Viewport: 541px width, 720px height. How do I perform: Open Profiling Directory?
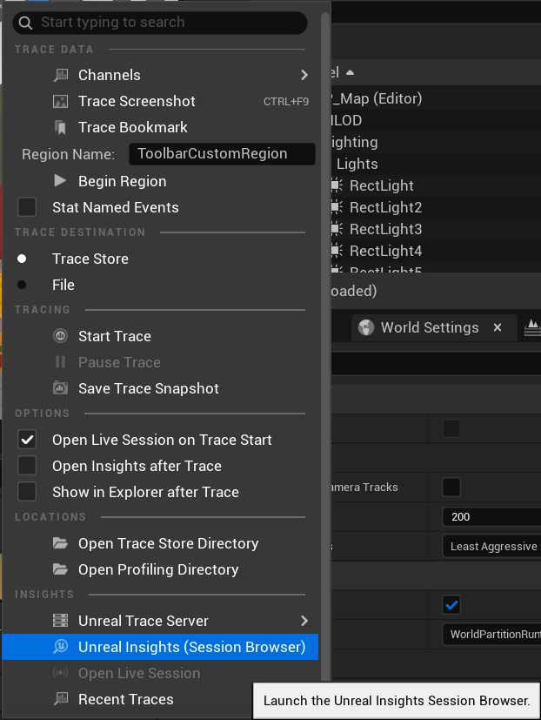point(160,569)
